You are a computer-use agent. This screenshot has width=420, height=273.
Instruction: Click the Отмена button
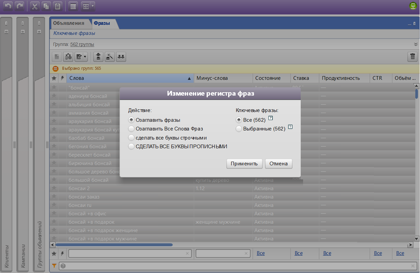click(279, 164)
